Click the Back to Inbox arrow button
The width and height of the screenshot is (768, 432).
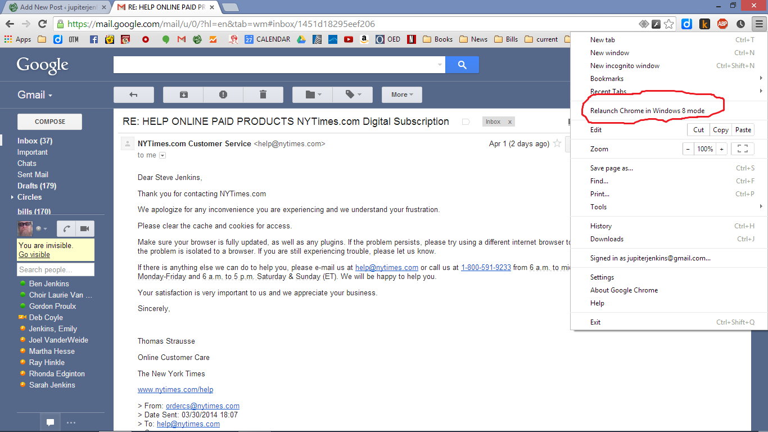134,94
